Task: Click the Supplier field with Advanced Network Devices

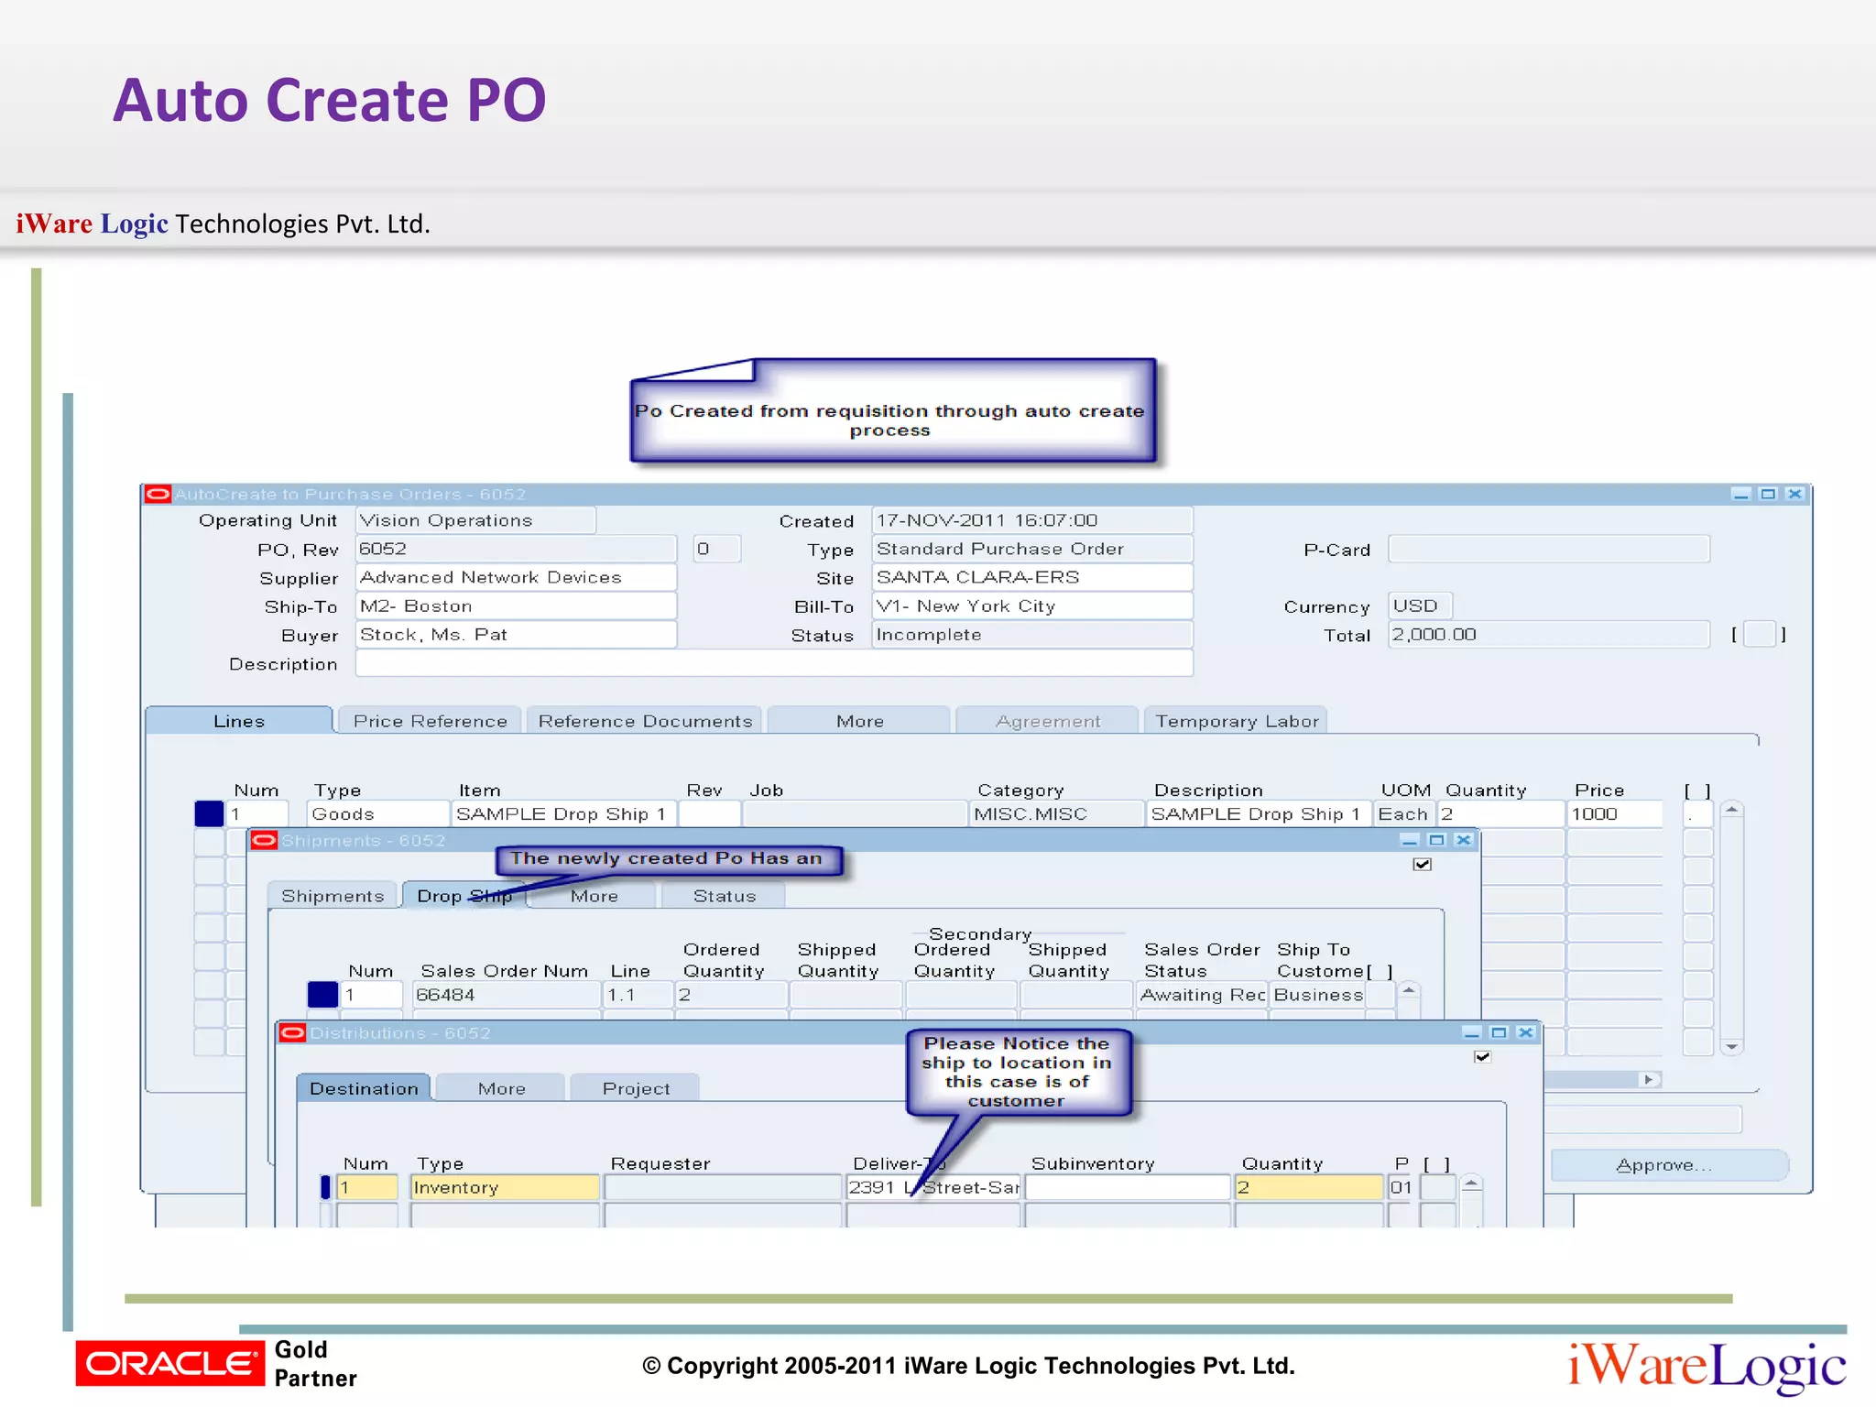Action: (516, 577)
